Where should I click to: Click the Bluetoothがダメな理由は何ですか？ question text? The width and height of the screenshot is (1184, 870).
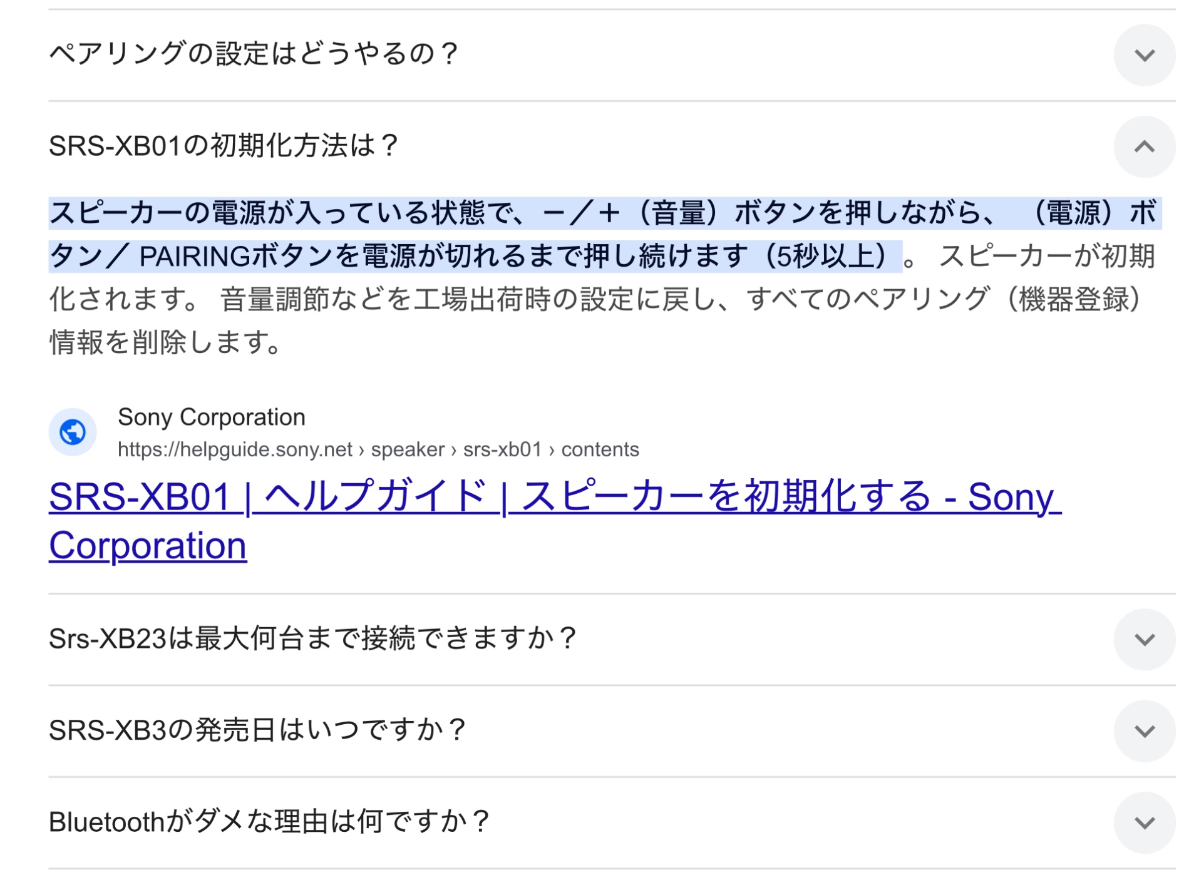(x=269, y=821)
